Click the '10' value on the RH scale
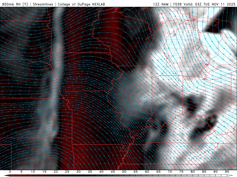This screenshot has height=177, width=237. (33, 172)
